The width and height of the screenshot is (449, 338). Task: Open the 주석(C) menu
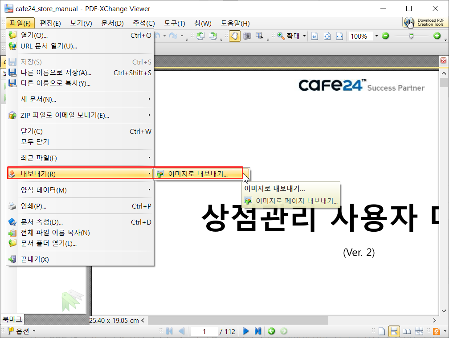pos(144,23)
